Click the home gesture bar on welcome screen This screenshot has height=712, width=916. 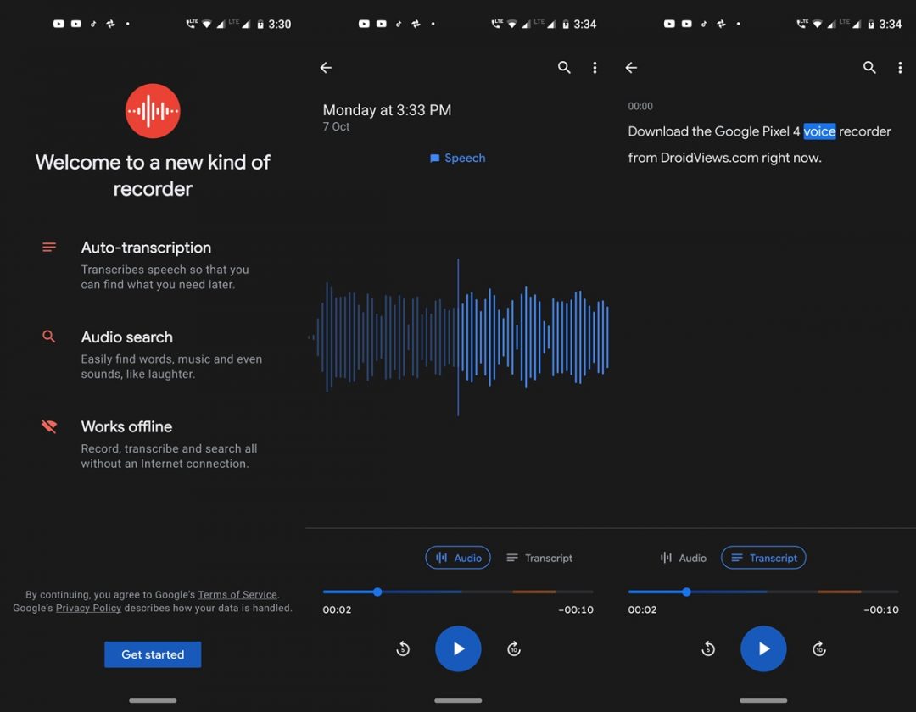pyautogui.click(x=153, y=700)
